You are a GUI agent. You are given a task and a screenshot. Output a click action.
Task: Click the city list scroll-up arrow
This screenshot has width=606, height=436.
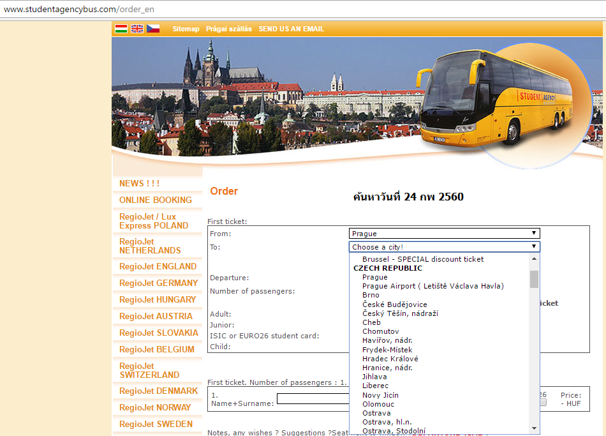click(x=534, y=259)
